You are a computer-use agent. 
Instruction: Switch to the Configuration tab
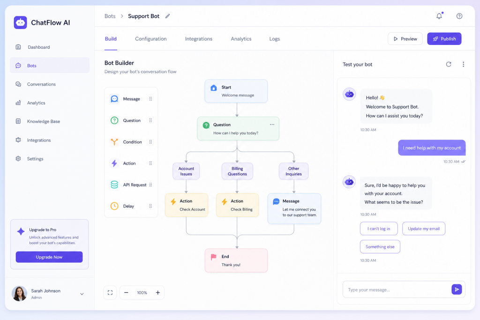coord(151,39)
